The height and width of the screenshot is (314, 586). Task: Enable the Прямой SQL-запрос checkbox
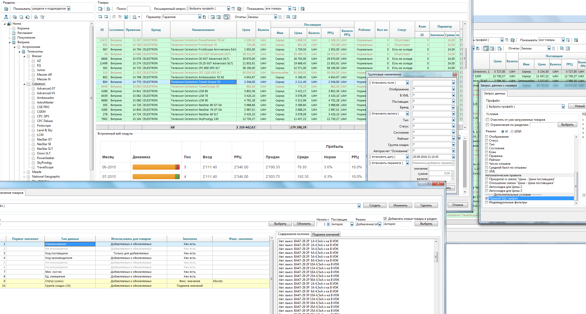point(487,198)
